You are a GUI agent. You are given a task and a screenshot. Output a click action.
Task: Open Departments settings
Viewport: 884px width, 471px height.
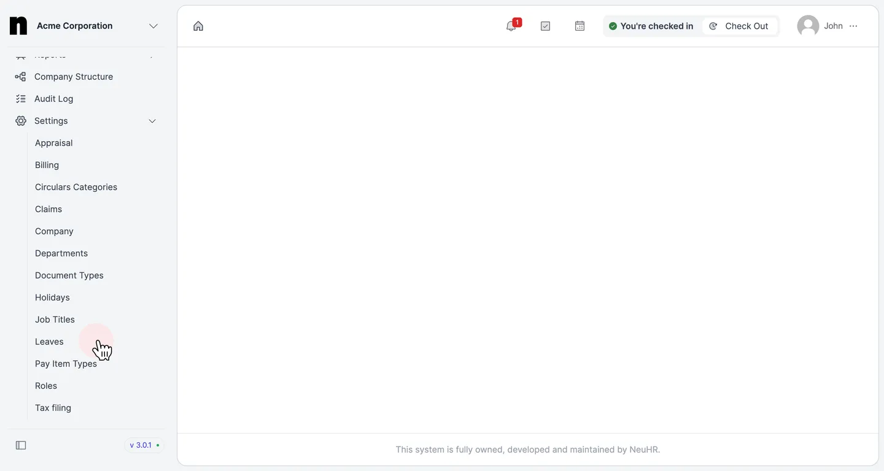pyautogui.click(x=61, y=253)
